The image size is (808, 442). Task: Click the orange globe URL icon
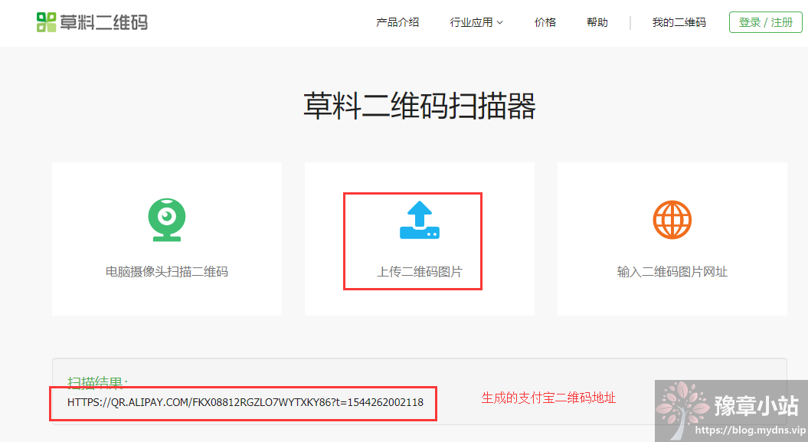[x=672, y=220]
